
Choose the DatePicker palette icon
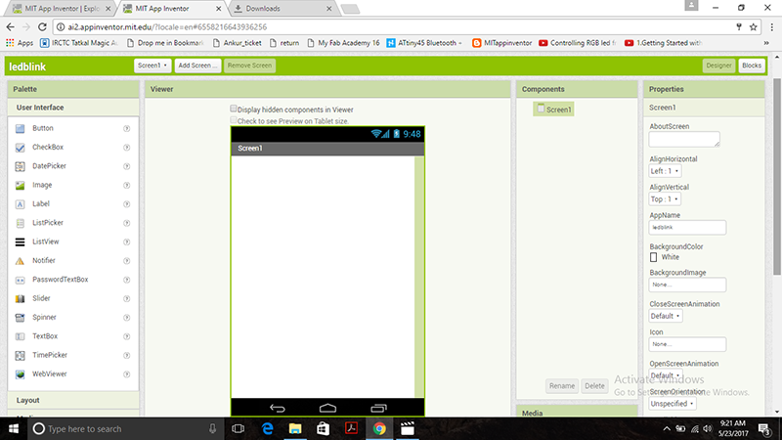click(20, 166)
